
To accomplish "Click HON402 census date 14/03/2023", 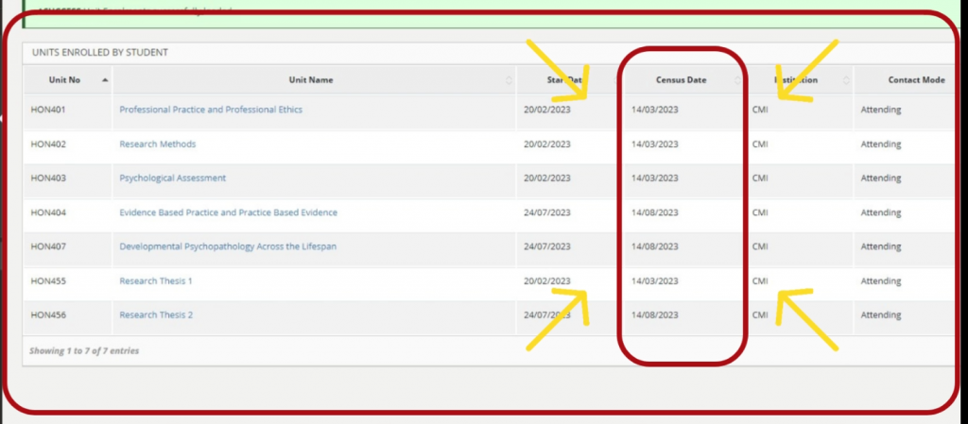I will [654, 144].
